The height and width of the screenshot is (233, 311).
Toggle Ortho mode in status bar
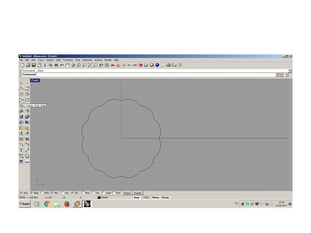(146, 197)
